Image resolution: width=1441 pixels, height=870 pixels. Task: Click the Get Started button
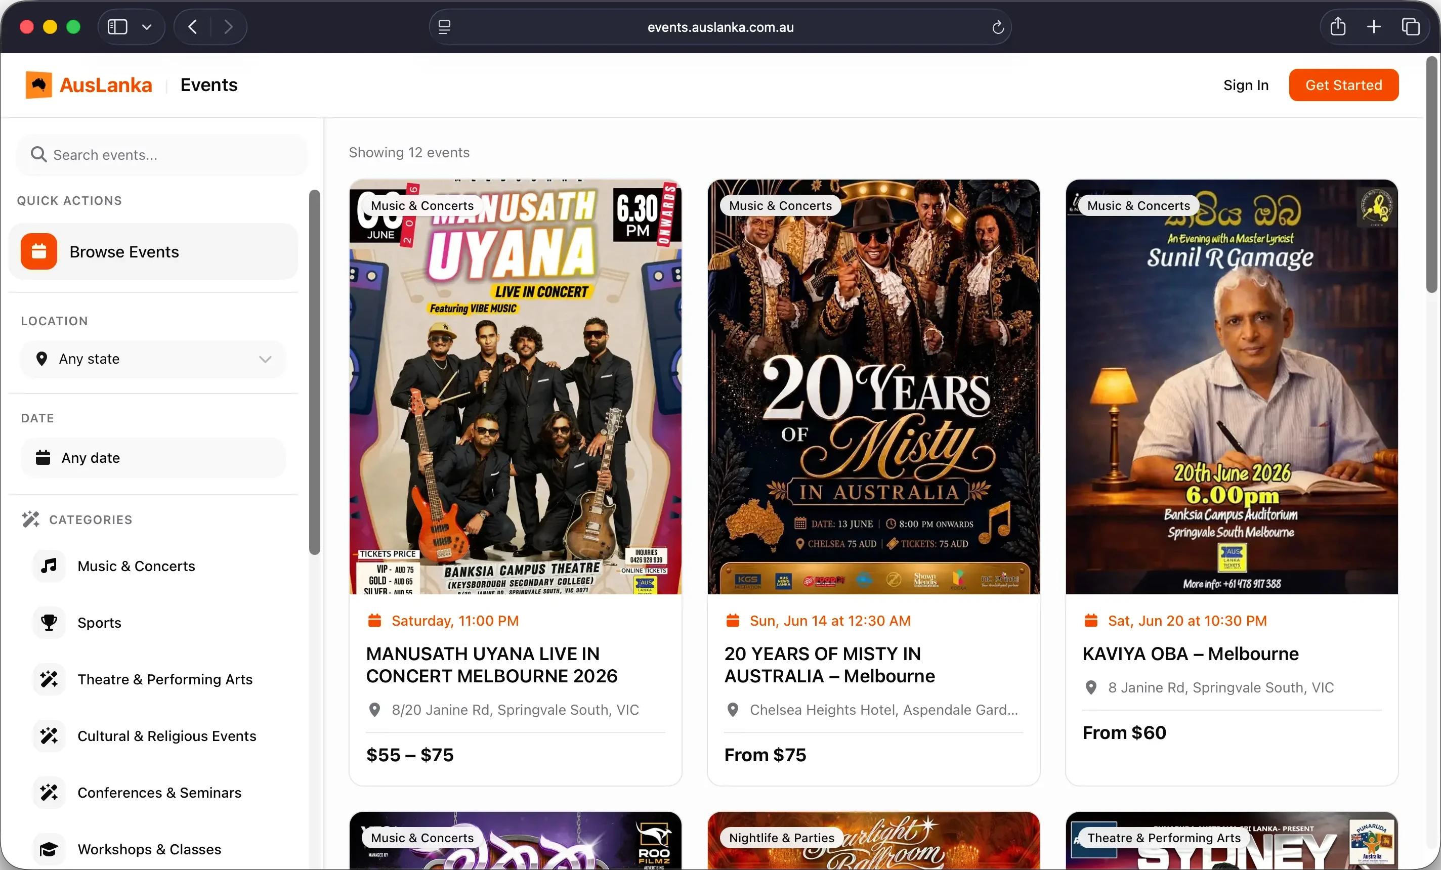click(x=1343, y=85)
